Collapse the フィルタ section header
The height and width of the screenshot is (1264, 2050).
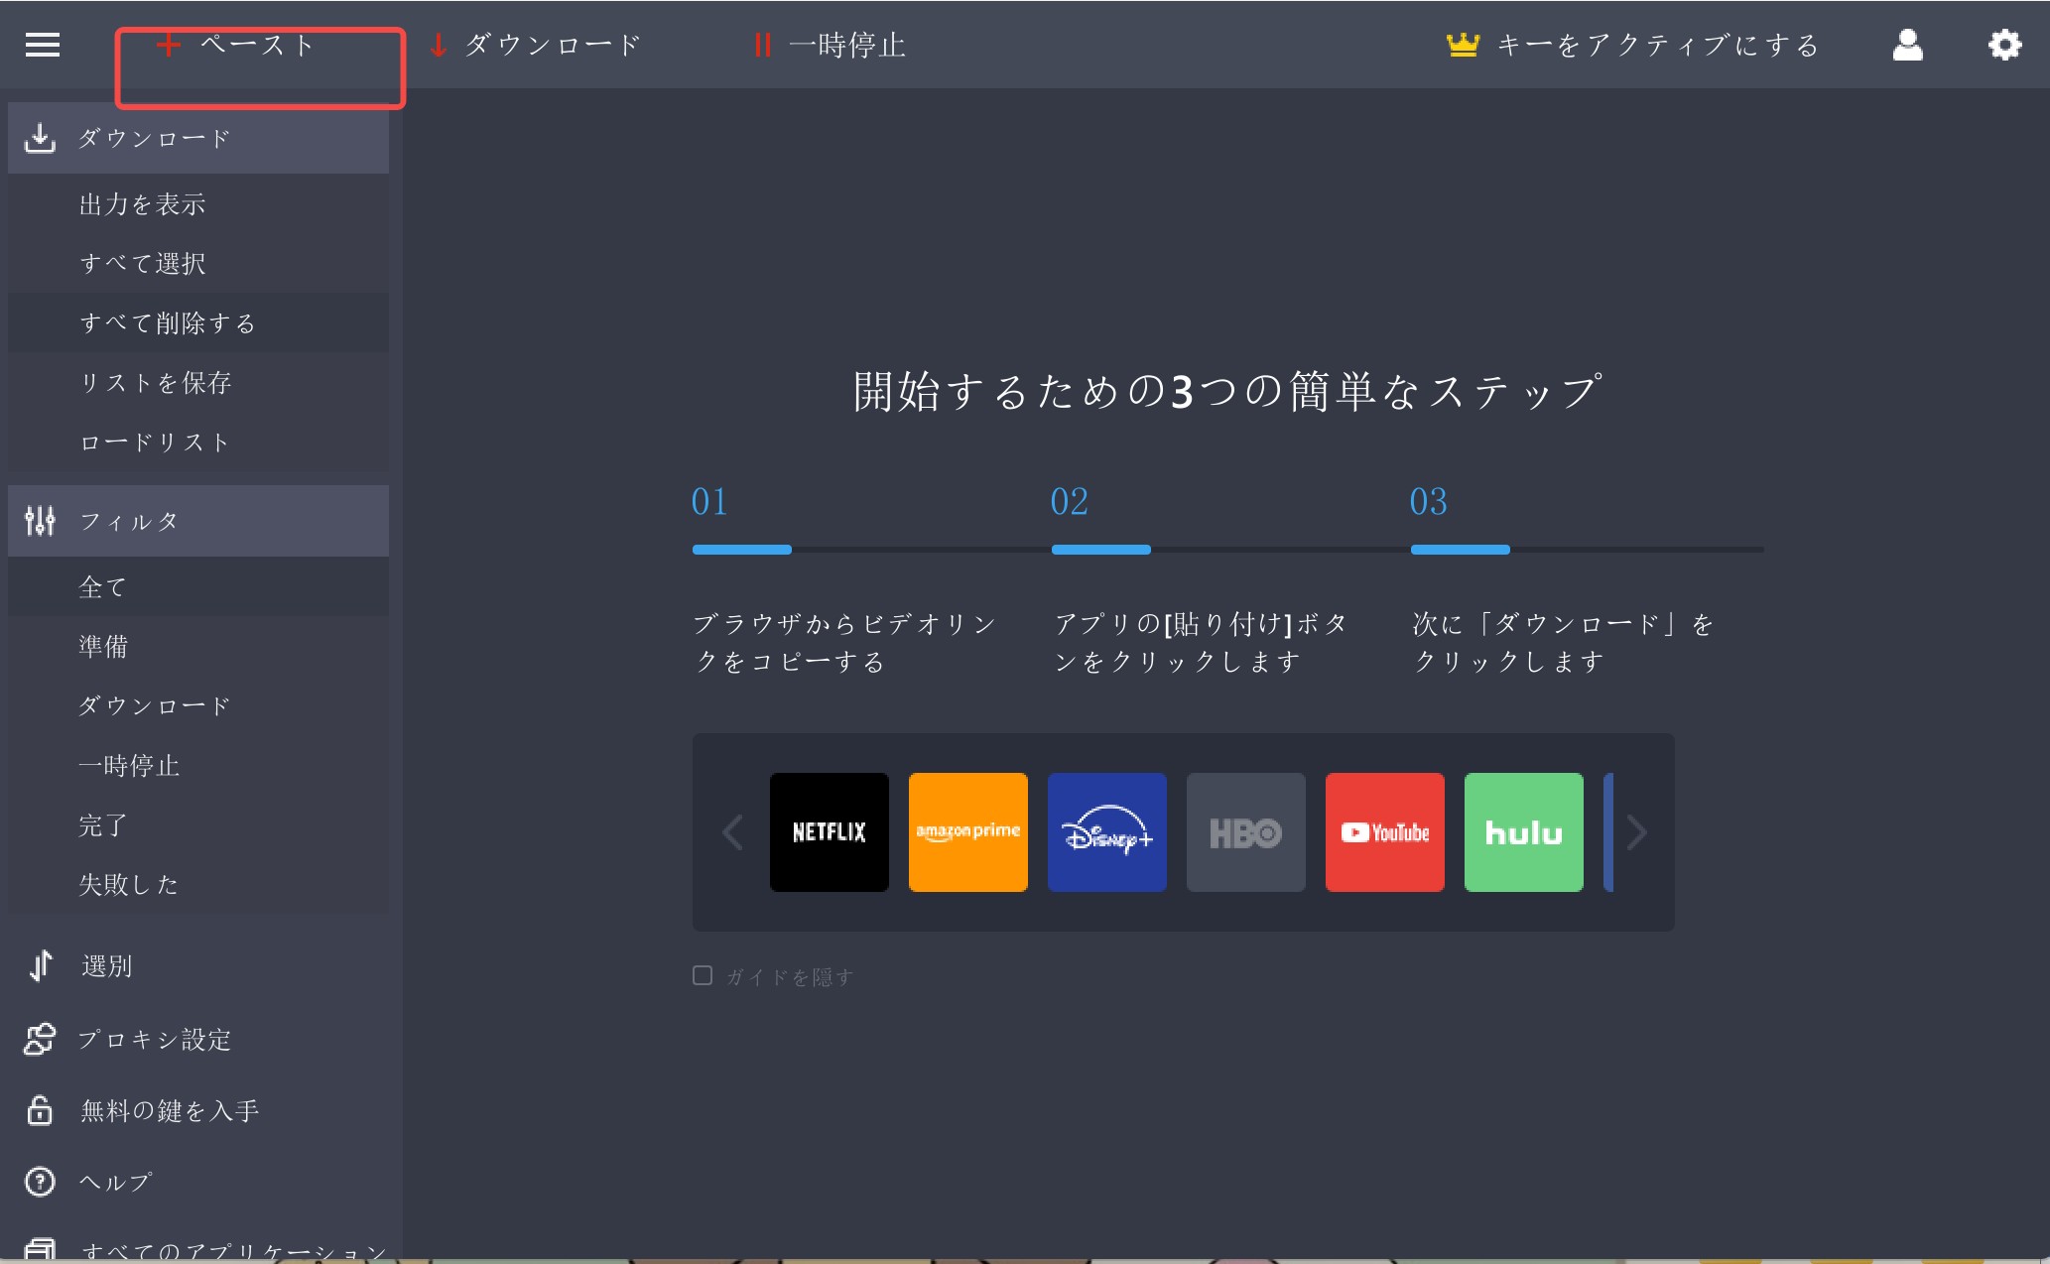[x=198, y=521]
